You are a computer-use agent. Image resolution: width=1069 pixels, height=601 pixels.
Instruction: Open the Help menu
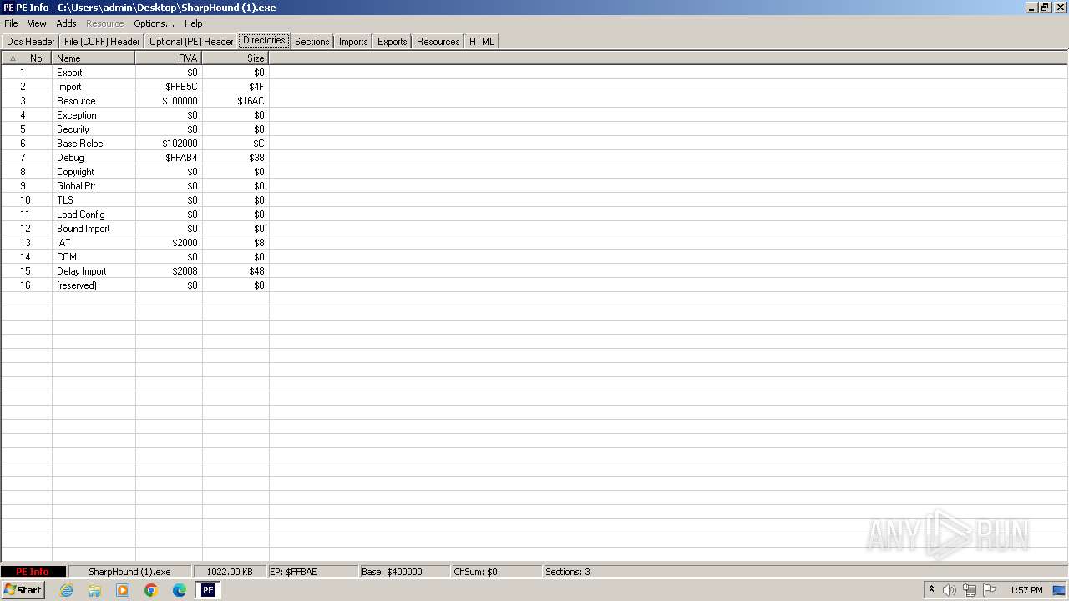tap(194, 23)
